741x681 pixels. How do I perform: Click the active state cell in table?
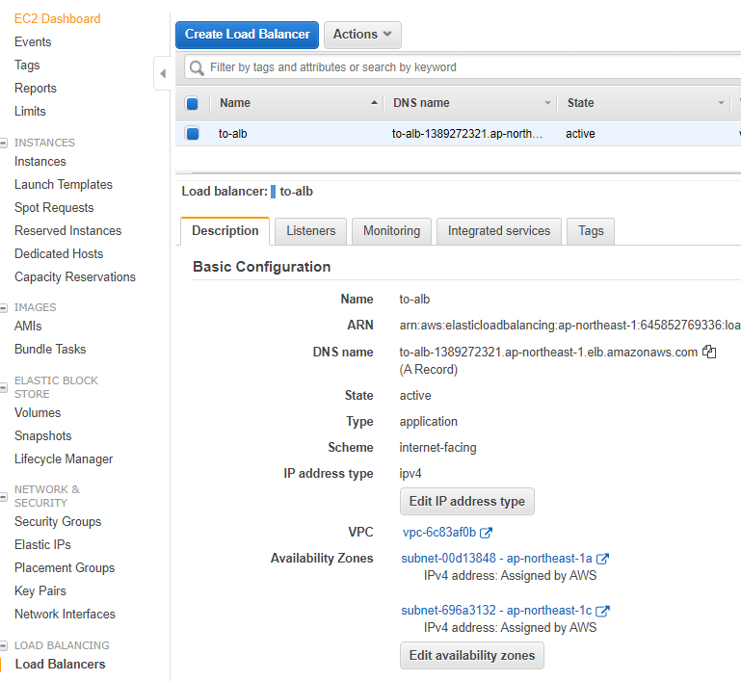click(x=580, y=134)
